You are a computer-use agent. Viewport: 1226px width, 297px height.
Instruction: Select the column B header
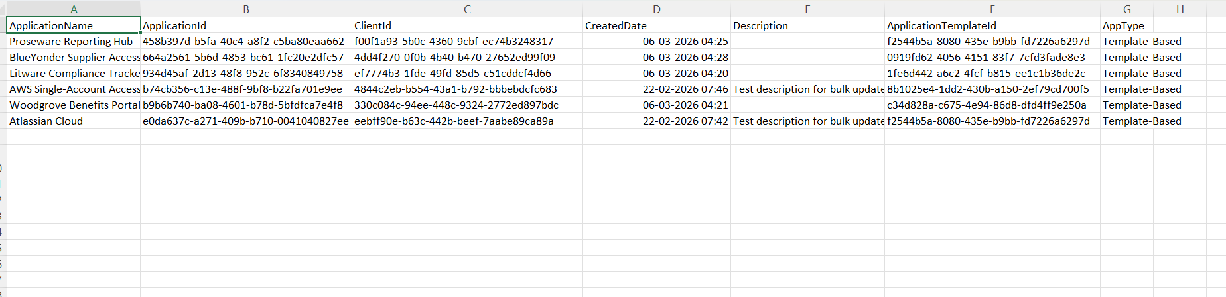[246, 9]
